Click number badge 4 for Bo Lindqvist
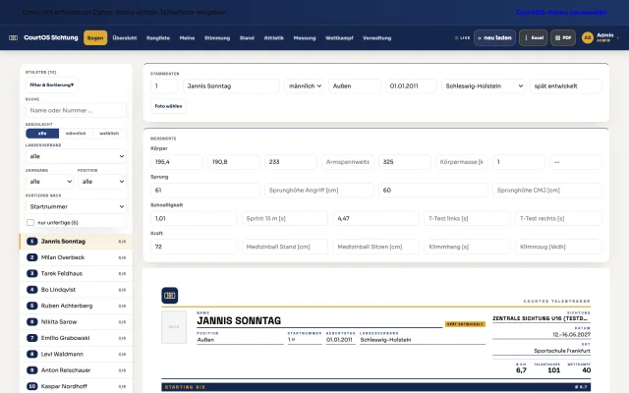629x393 pixels. [32, 290]
